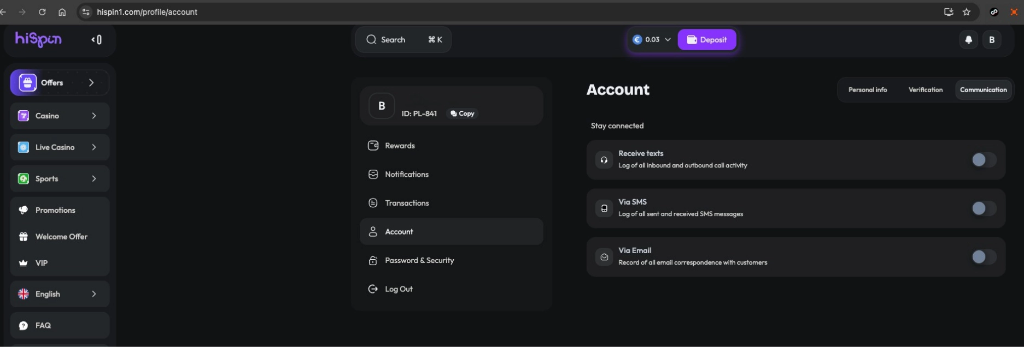Click the Search input field
The height and width of the screenshot is (347, 1024).
pyautogui.click(x=403, y=39)
